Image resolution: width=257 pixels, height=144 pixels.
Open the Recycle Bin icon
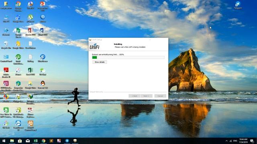coord(6,45)
